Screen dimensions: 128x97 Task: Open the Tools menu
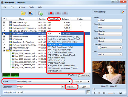(31, 7)
